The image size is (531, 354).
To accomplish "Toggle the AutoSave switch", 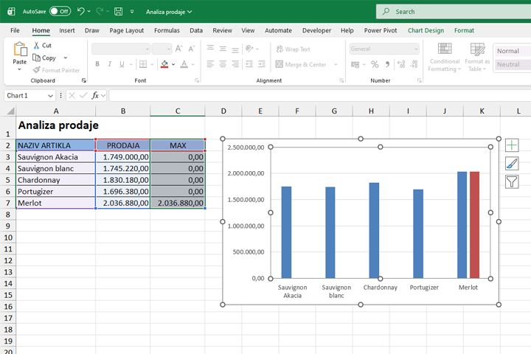I will click(60, 12).
